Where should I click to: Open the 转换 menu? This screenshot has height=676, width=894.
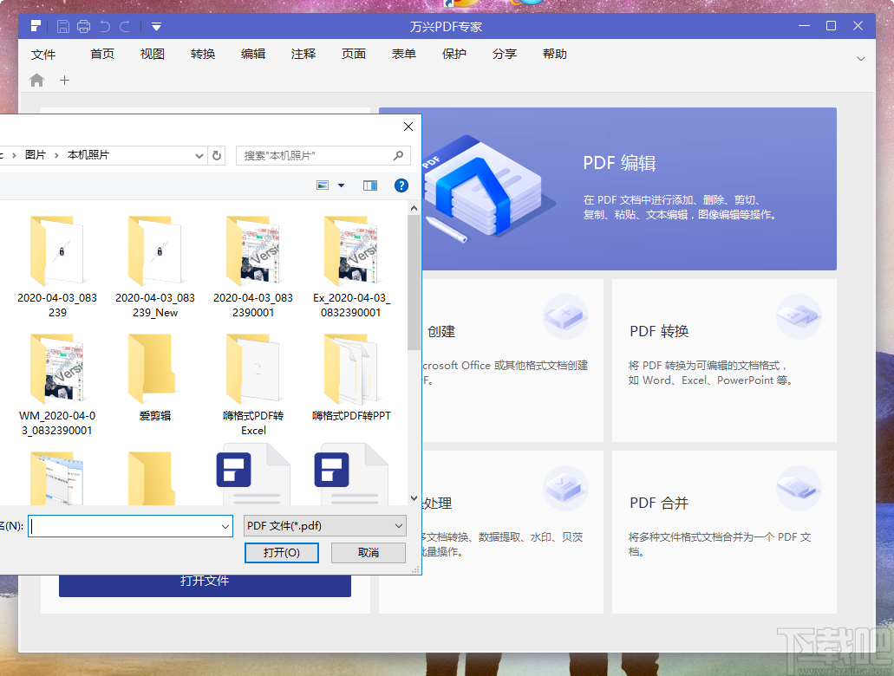point(202,54)
